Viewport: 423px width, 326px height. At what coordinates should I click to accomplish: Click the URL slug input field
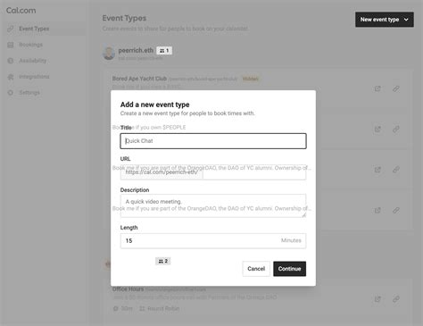(254, 172)
